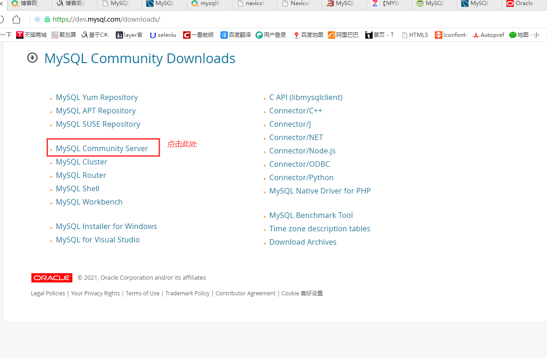Viewport: 547px width, 358px height.
Task: Open Cookie 喜好设置 footer link
Action: 302,293
